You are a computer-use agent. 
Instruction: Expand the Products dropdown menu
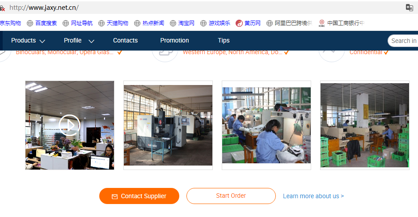coord(28,41)
